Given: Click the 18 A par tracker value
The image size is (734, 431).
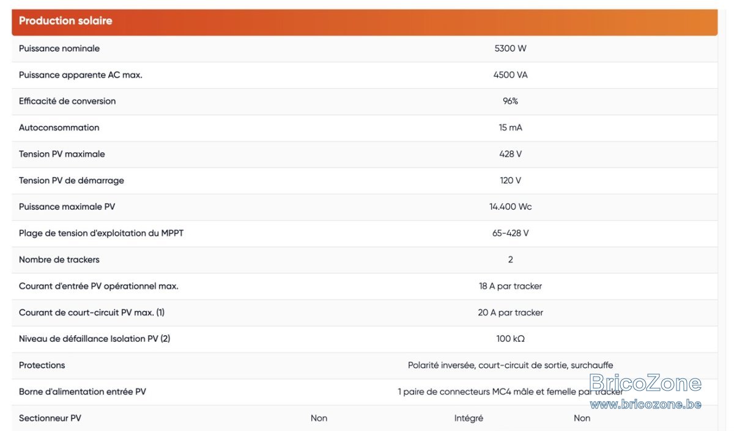Looking at the screenshot, I should [510, 286].
